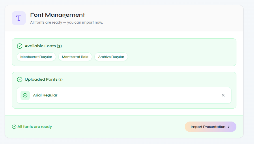
Task: Click the Uploaded Fonts (1) label
Action: (x=44, y=79)
